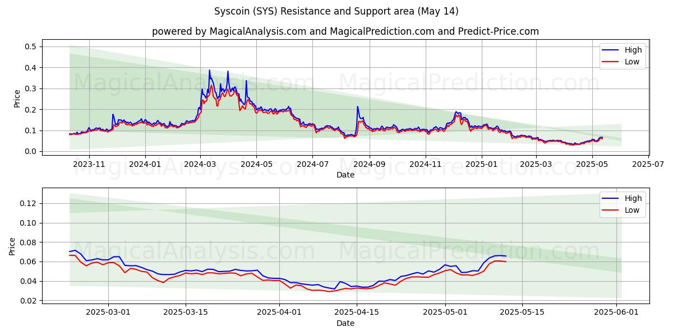Click the '2025-04-15' label on bottom chart
The image size is (673, 336).
click(357, 313)
